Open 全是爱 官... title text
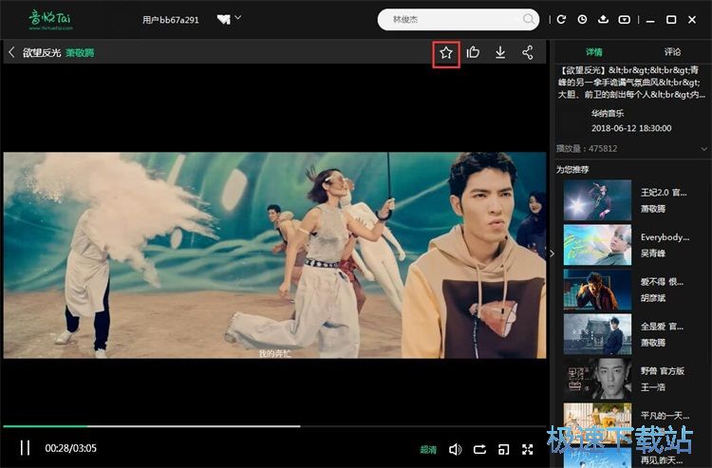 [x=662, y=326]
